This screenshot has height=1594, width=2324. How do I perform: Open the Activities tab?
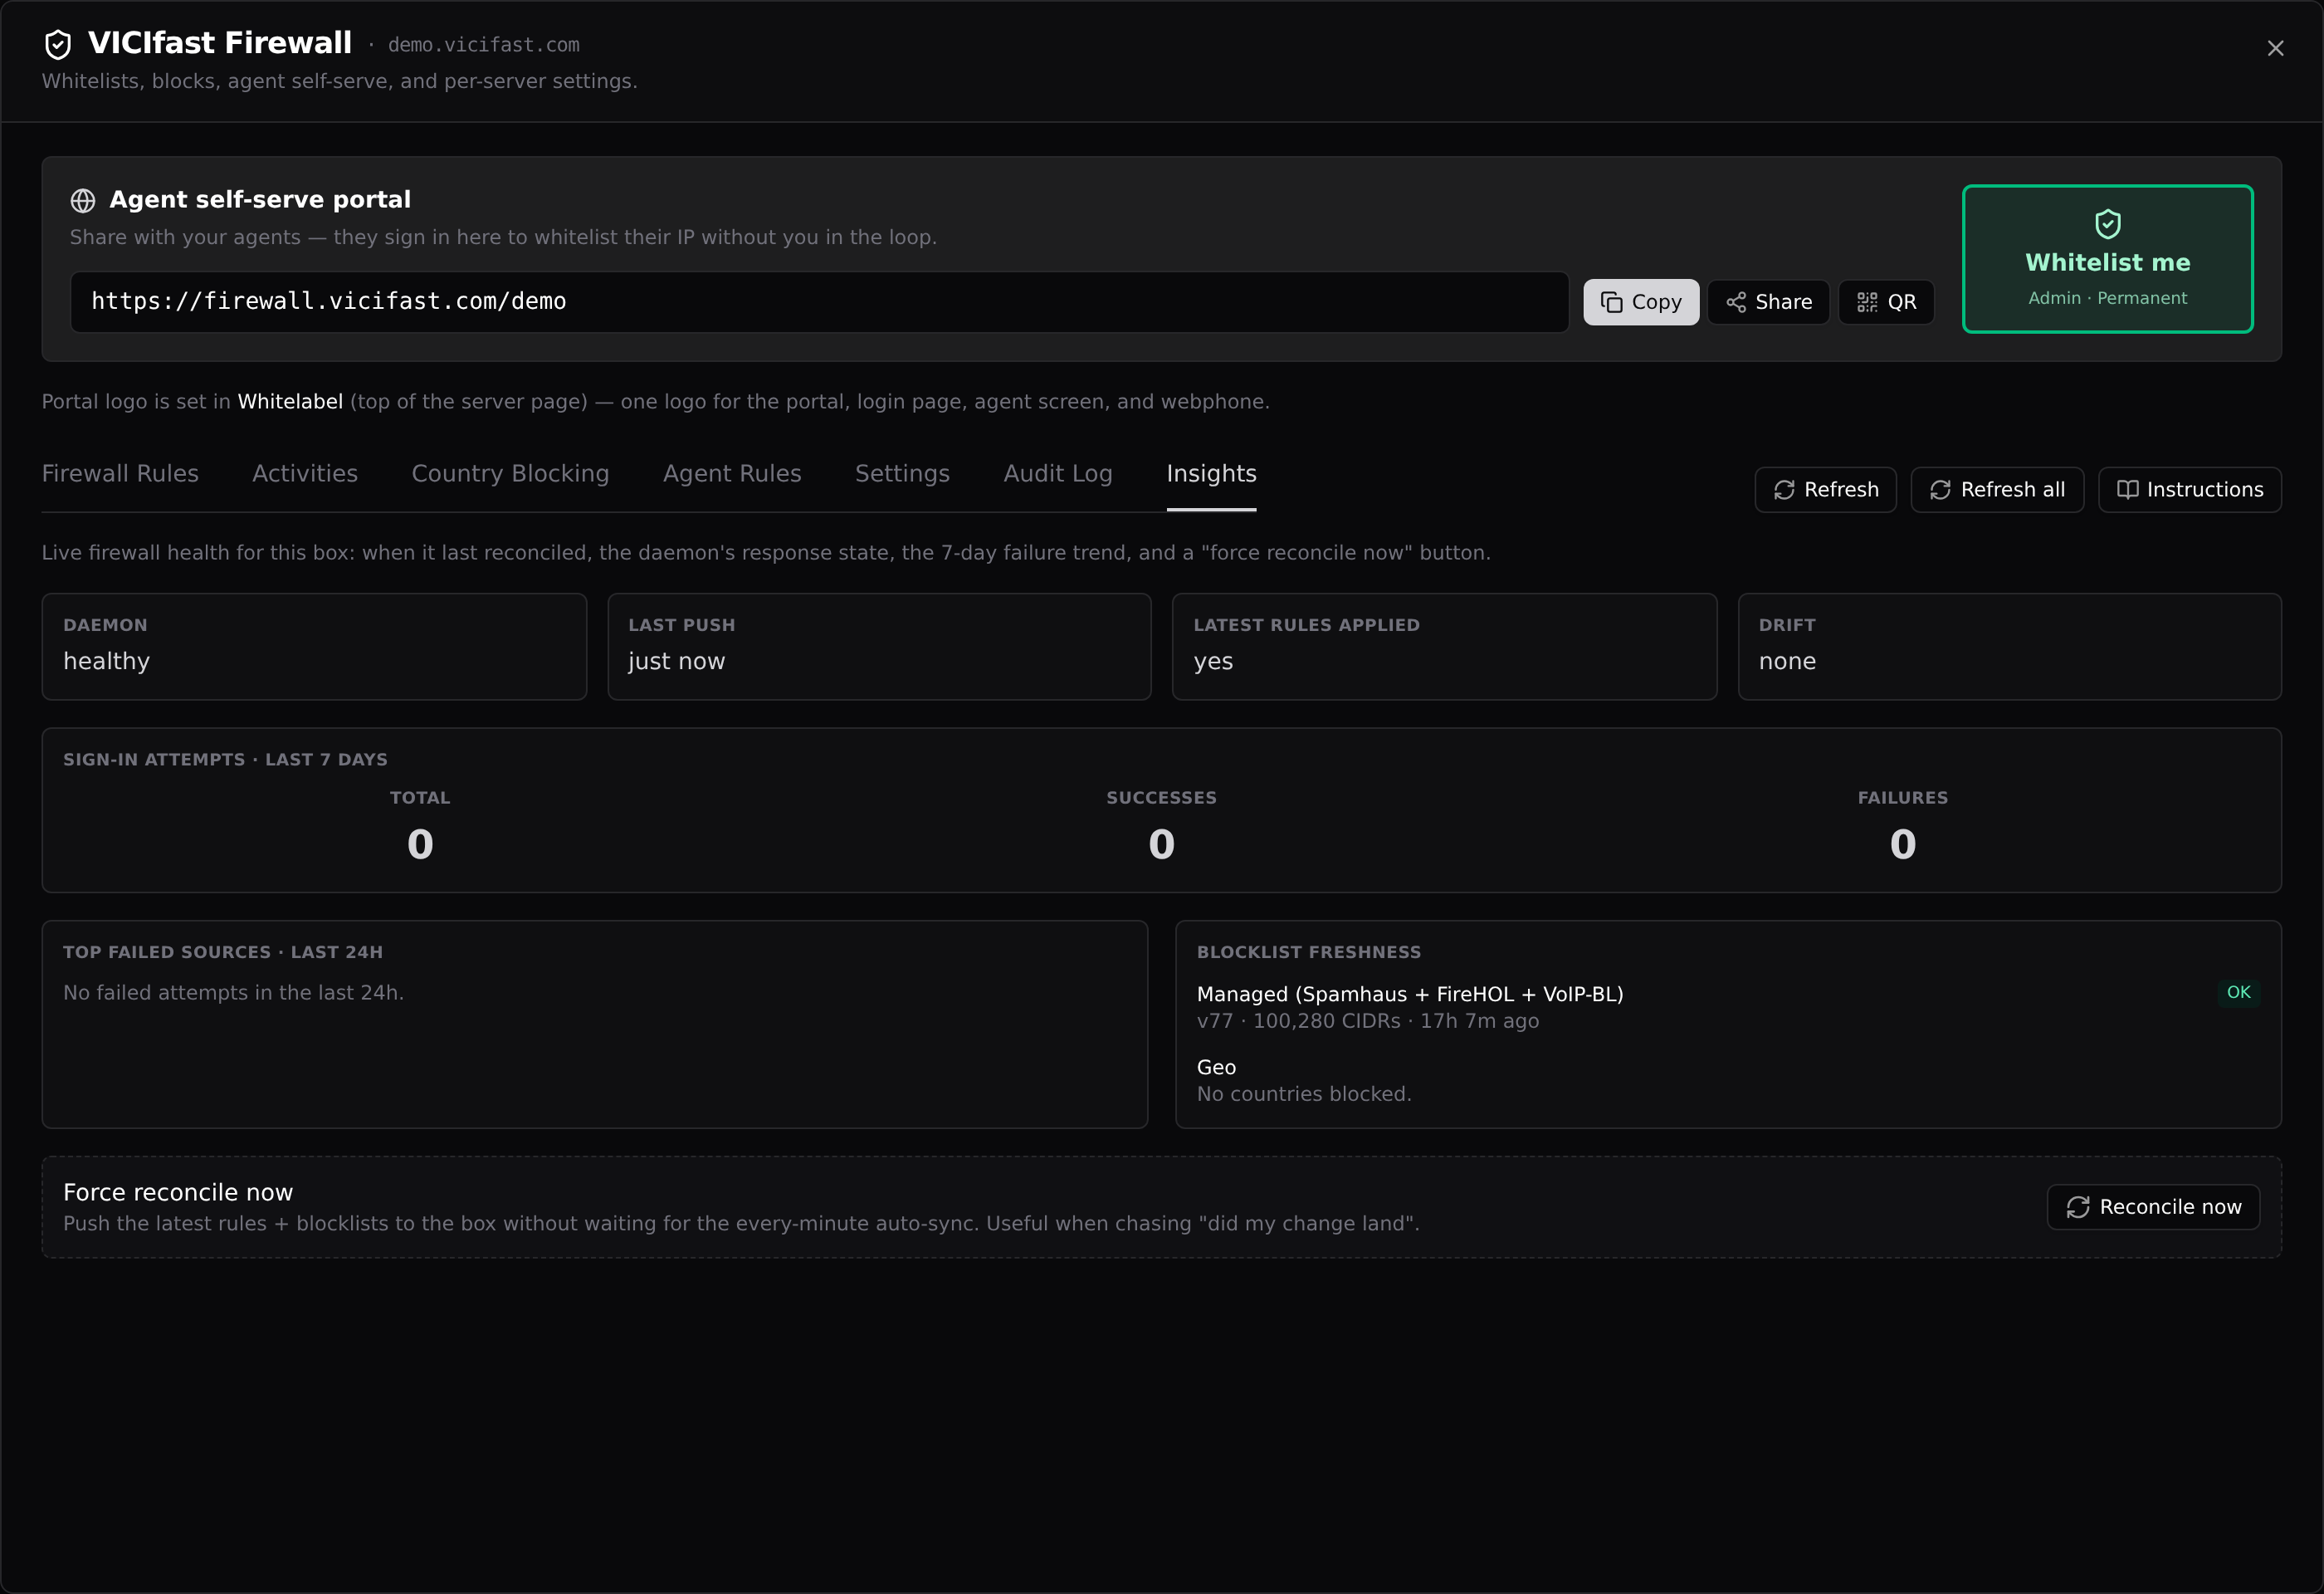tap(305, 474)
